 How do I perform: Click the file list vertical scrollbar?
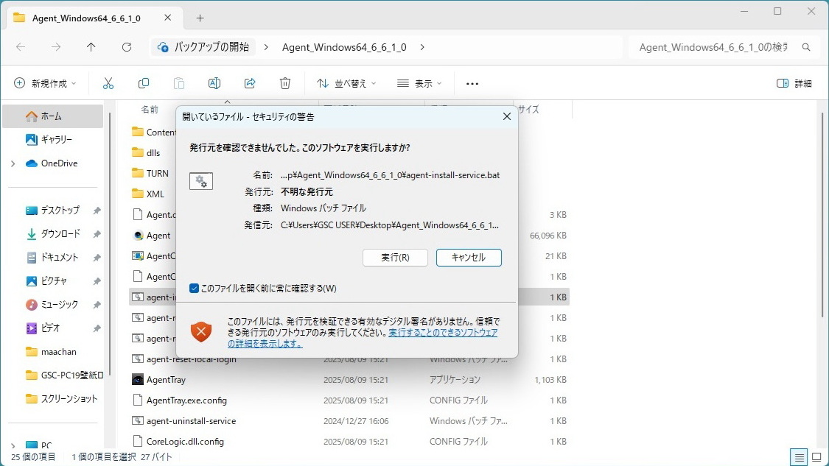click(822, 214)
